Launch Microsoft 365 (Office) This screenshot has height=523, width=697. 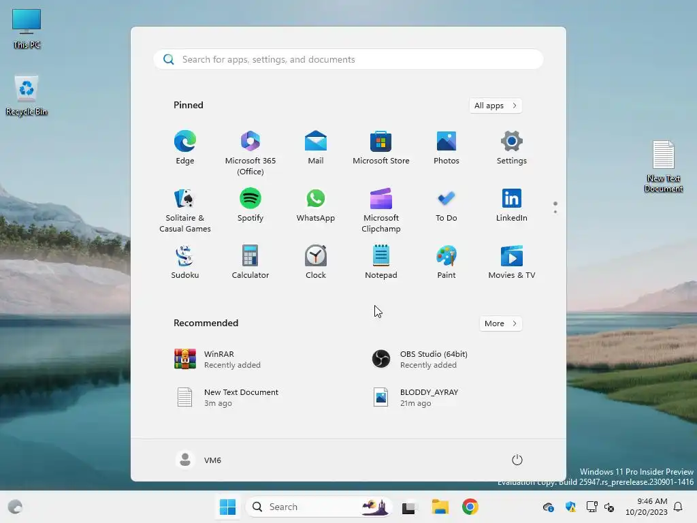point(250,153)
